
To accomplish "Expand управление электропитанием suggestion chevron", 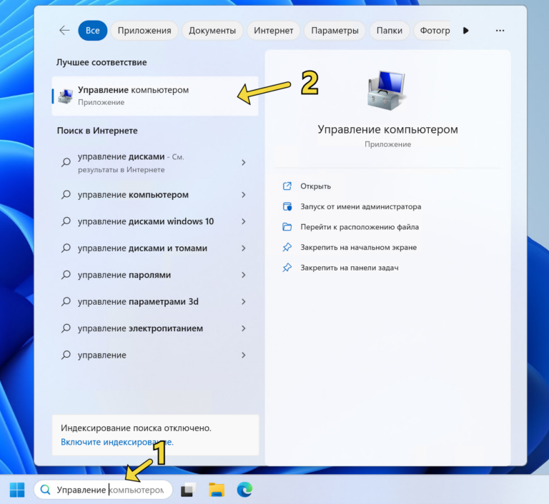I will point(244,328).
